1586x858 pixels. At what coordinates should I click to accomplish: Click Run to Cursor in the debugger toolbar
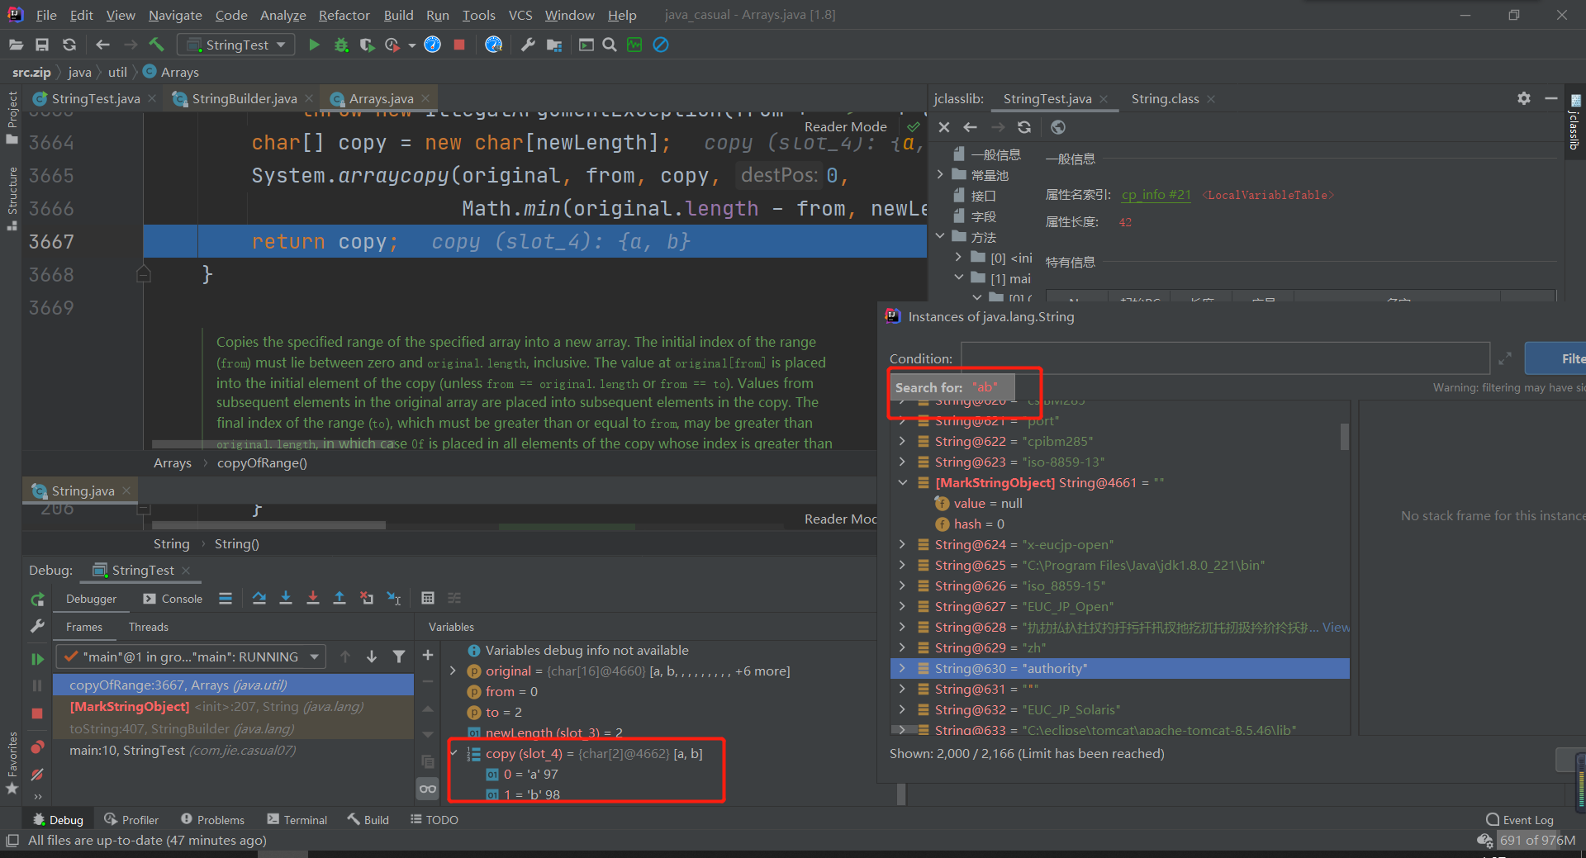[394, 598]
